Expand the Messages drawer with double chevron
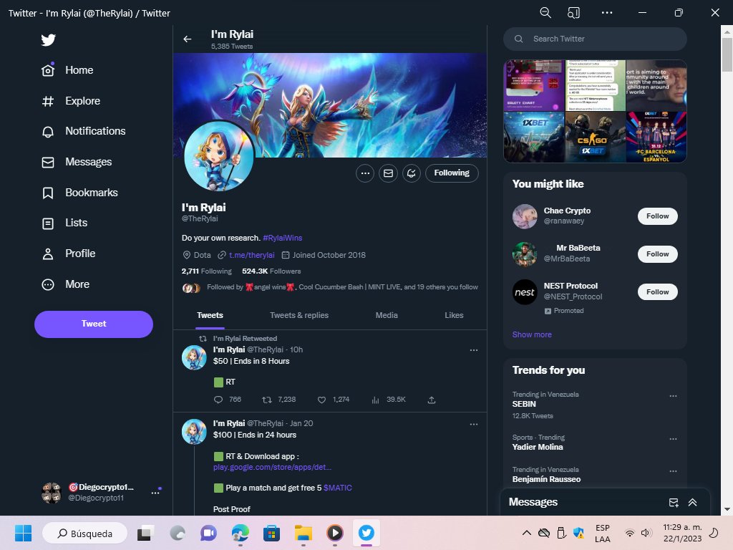Image resolution: width=733 pixels, height=550 pixels. point(692,502)
